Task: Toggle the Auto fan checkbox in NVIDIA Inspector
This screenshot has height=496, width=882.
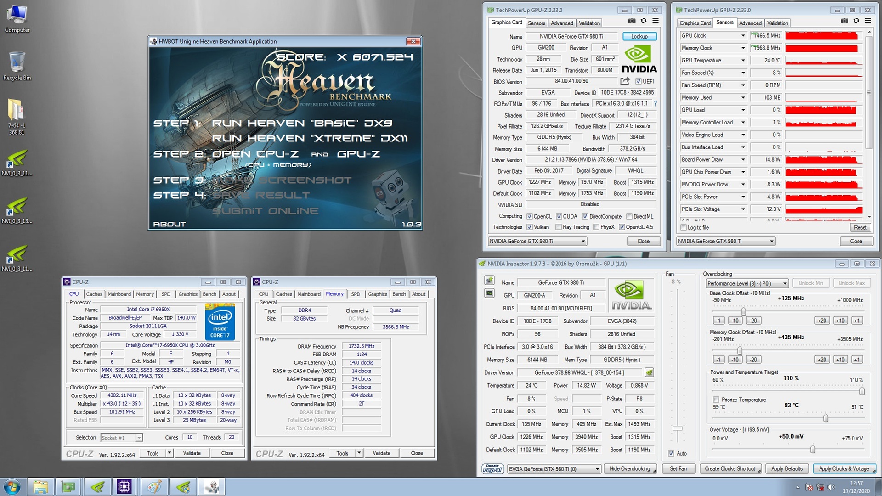Action: click(671, 453)
